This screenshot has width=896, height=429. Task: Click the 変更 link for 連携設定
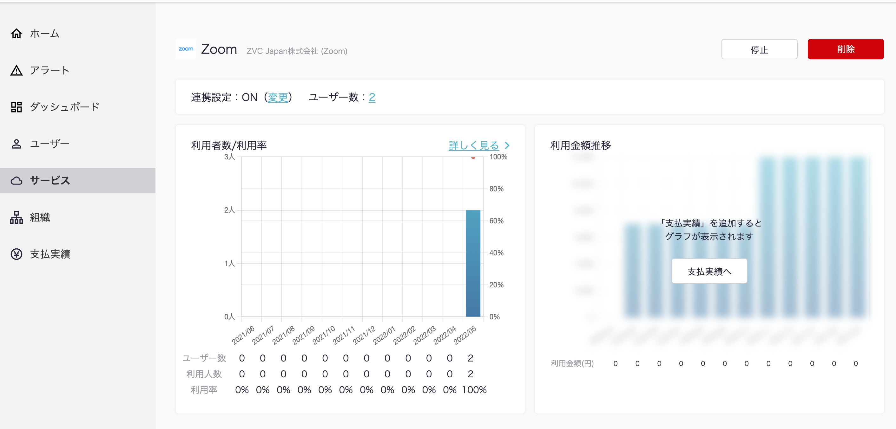pyautogui.click(x=278, y=97)
